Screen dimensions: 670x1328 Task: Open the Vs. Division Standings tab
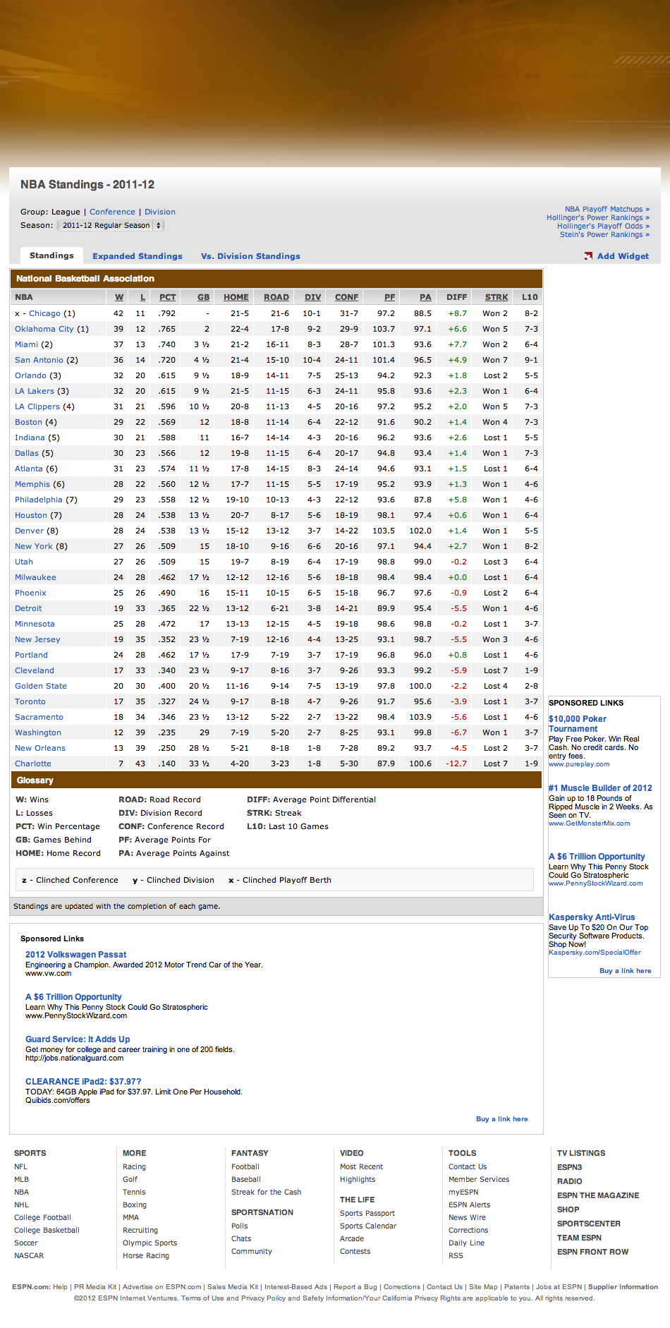(x=250, y=256)
